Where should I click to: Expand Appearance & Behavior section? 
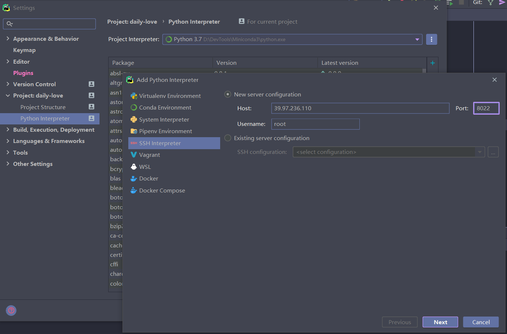(x=8, y=39)
